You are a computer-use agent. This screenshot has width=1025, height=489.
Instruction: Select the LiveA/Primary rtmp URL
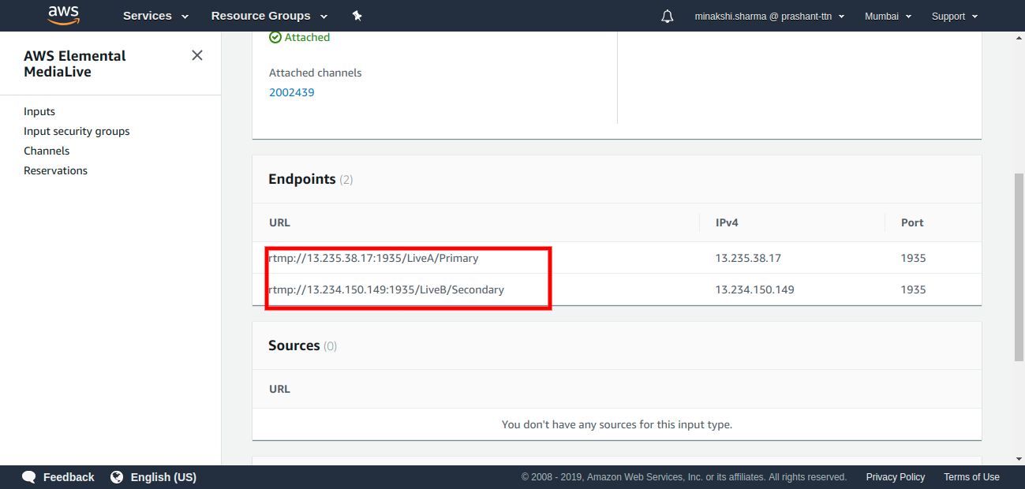[x=373, y=258]
